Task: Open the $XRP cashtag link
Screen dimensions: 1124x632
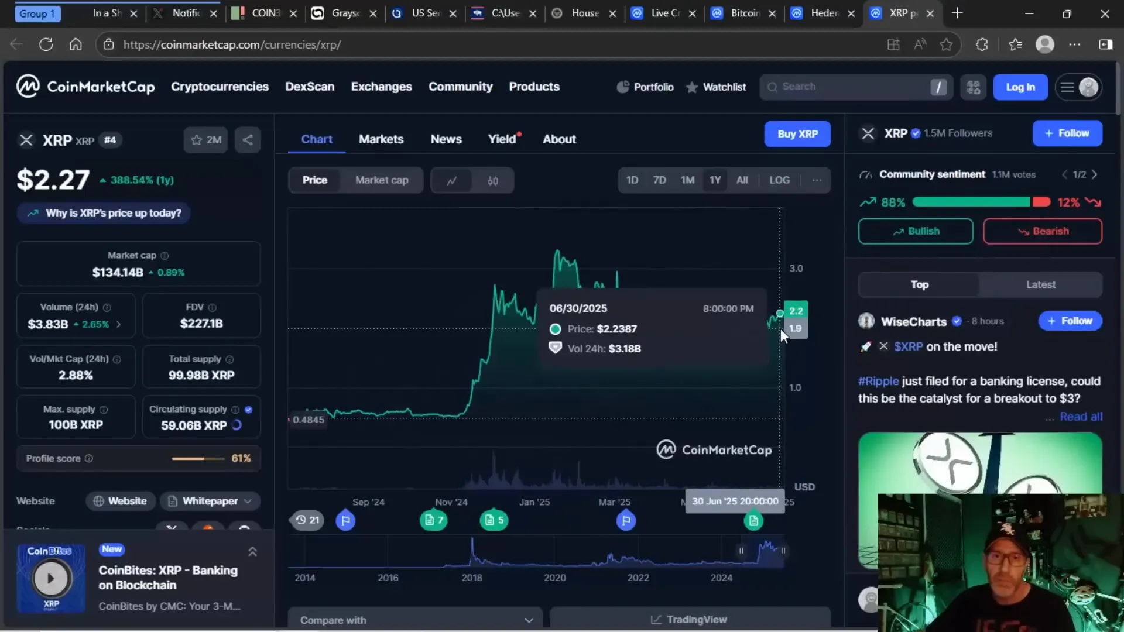Action: pos(909,346)
